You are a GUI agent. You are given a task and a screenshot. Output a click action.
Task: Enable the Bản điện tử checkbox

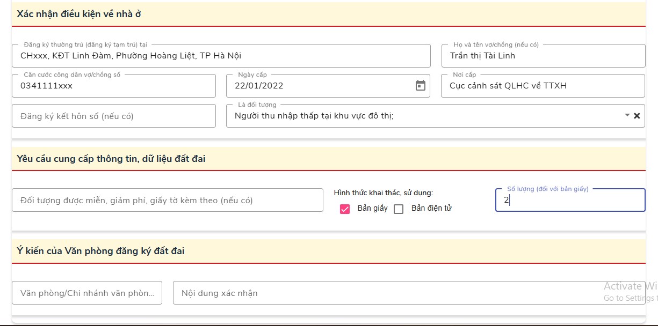tap(399, 209)
